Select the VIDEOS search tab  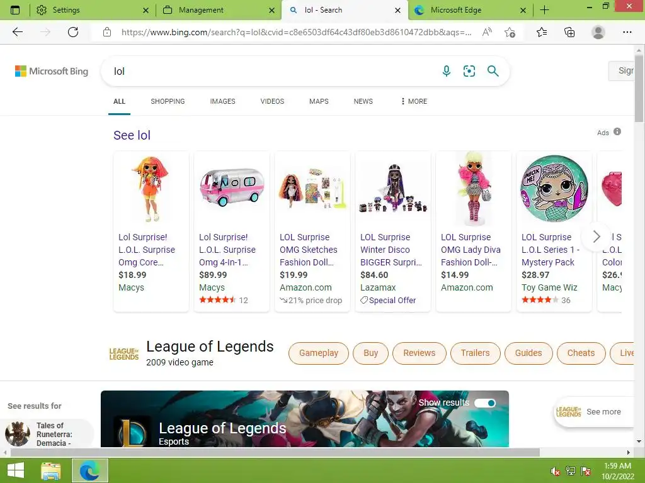[272, 101]
